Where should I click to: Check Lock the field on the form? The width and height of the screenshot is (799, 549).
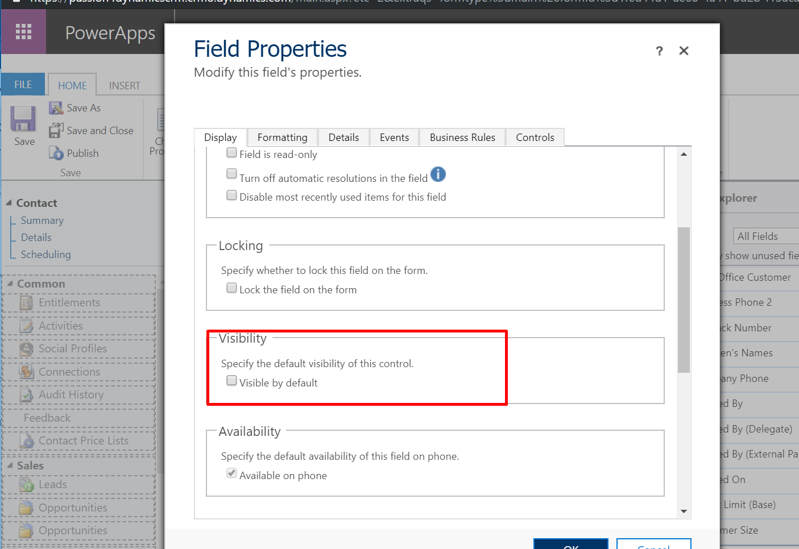[x=231, y=288]
